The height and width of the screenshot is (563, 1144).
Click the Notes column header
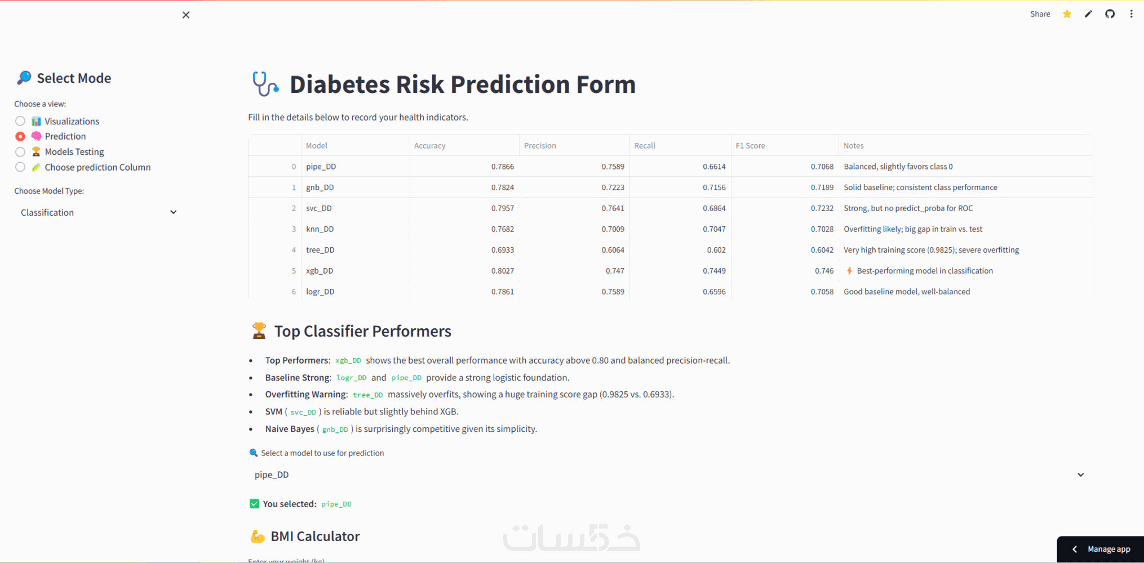point(853,146)
